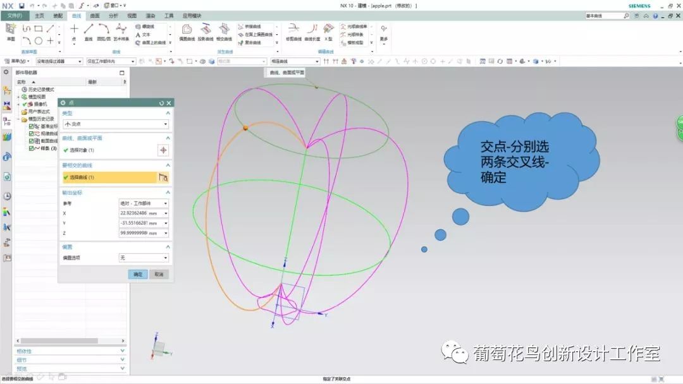This screenshot has width=683, height=384.
Task: Select the Smooth Curve String (光顺曲线串) tool
Action: tap(354, 27)
